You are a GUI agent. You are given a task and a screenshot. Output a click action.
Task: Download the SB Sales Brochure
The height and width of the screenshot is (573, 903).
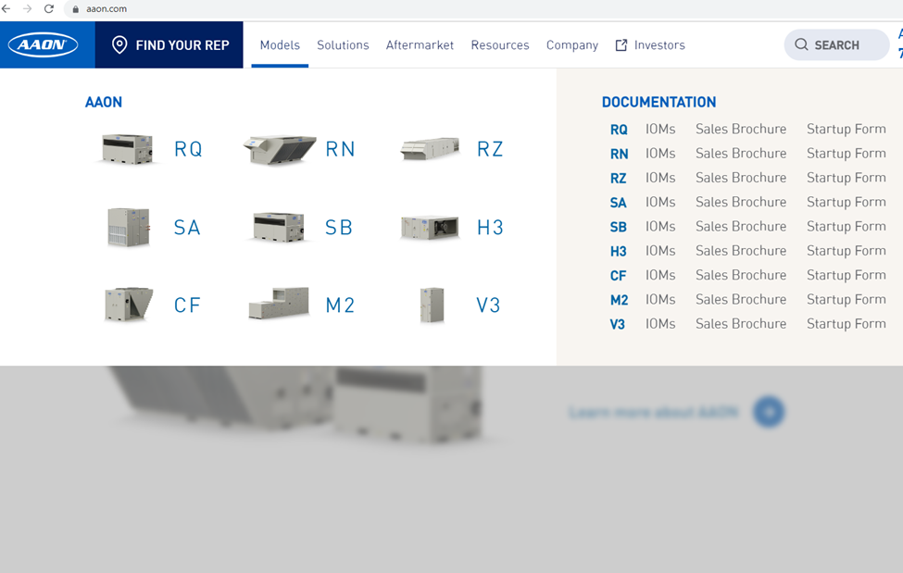[740, 226]
